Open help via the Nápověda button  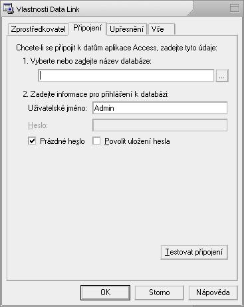(213, 292)
